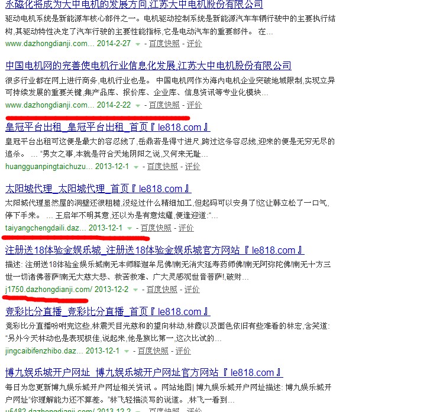This screenshot has width=430, height=412.
Task: Open result title 皇冠平台出租 首页 le818.com
Action: [x=108, y=127]
